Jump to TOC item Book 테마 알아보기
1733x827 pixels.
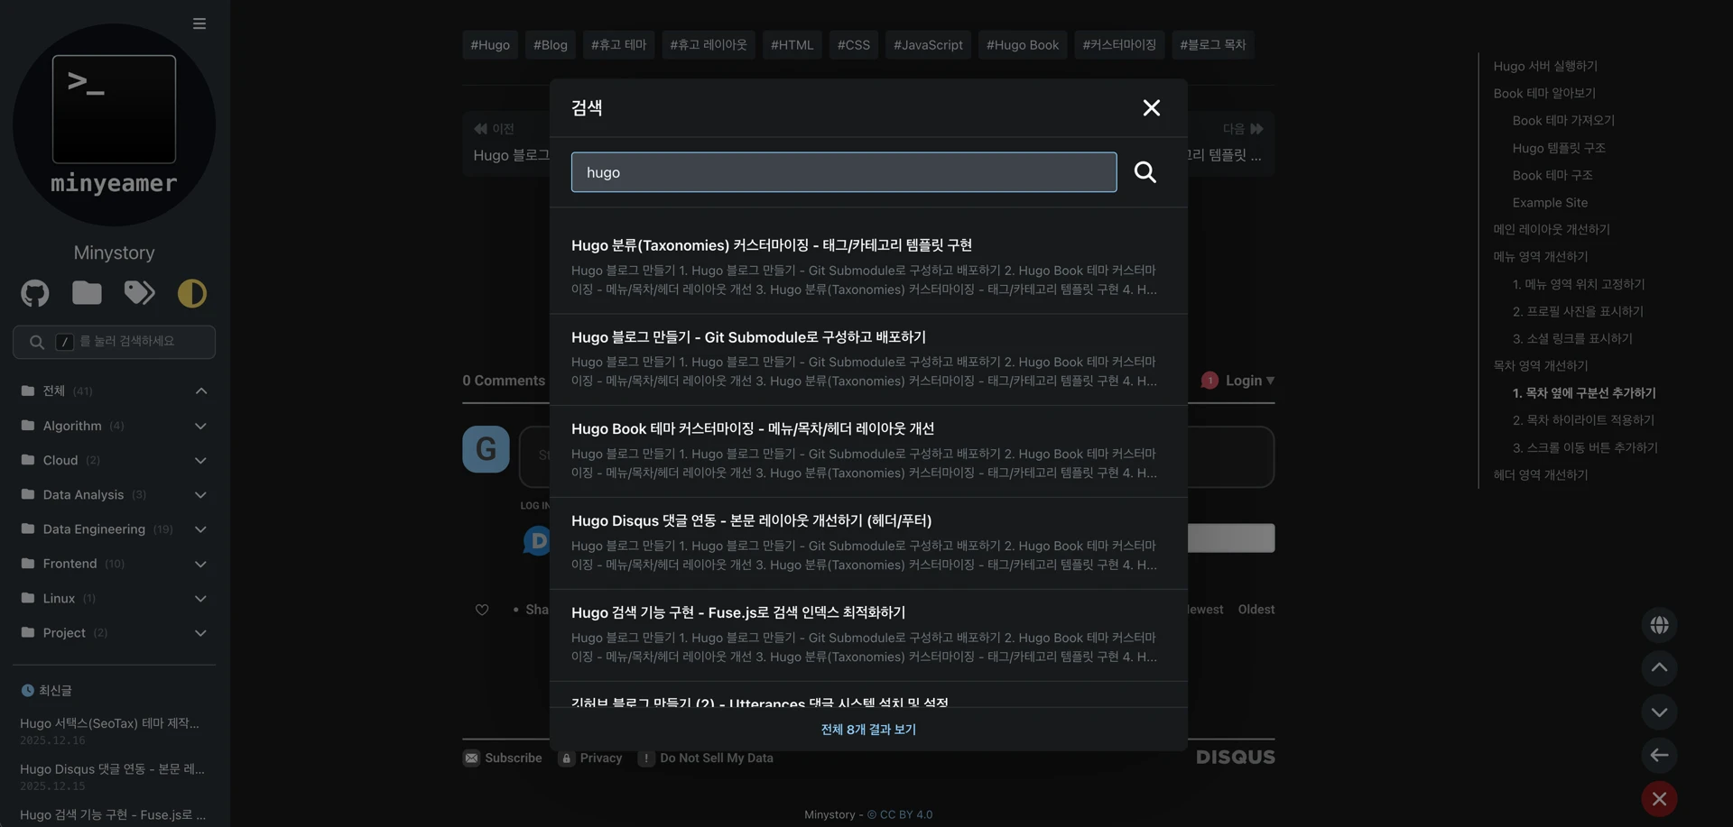[1544, 93]
